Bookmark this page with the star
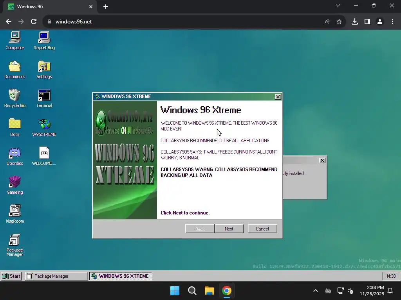 tap(339, 22)
